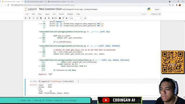The height and width of the screenshot is (104, 185).
Task: Open the cell type Code dropdown
Action: click(75, 18)
